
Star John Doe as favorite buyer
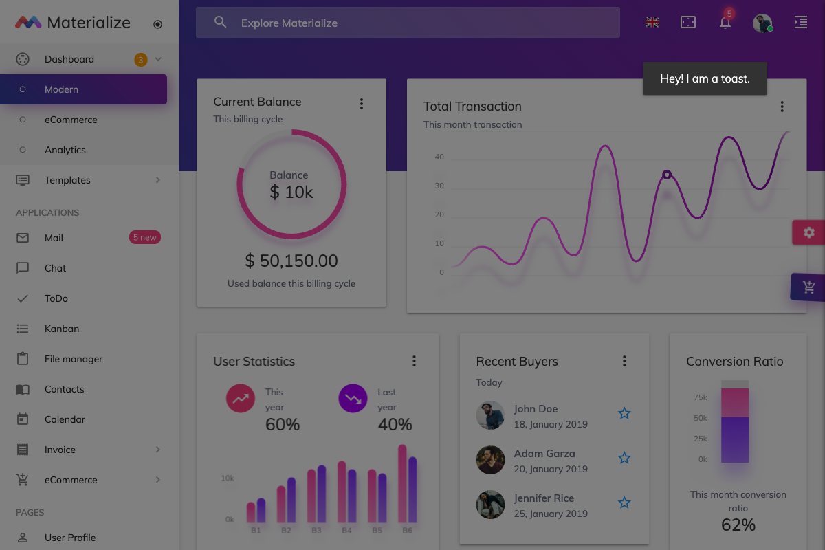(x=624, y=413)
